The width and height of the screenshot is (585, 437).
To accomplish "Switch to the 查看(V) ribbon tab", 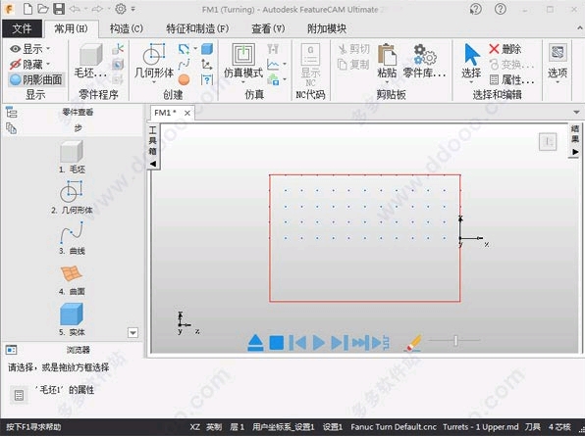I will (x=268, y=28).
